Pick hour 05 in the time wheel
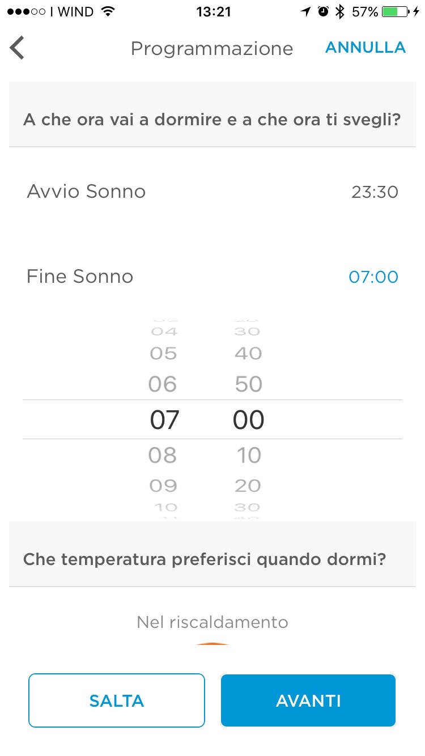The width and height of the screenshot is (425, 756). (x=163, y=354)
